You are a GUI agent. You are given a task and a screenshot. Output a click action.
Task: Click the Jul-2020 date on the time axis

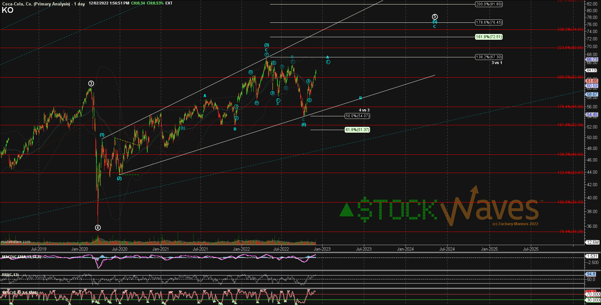pyautogui.click(x=119, y=249)
